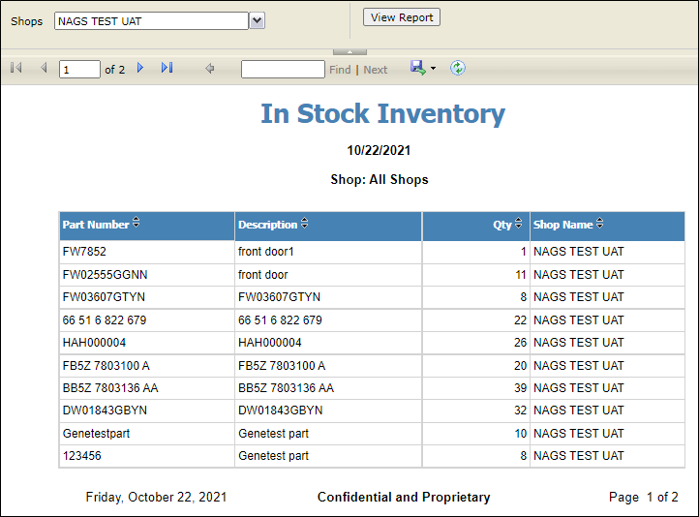The image size is (699, 517).
Task: Jump to last page icon
Action: click(167, 68)
